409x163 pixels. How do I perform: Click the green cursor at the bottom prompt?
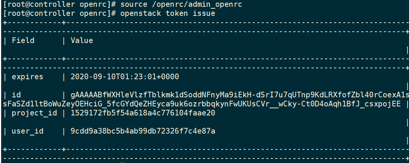tap(123, 162)
